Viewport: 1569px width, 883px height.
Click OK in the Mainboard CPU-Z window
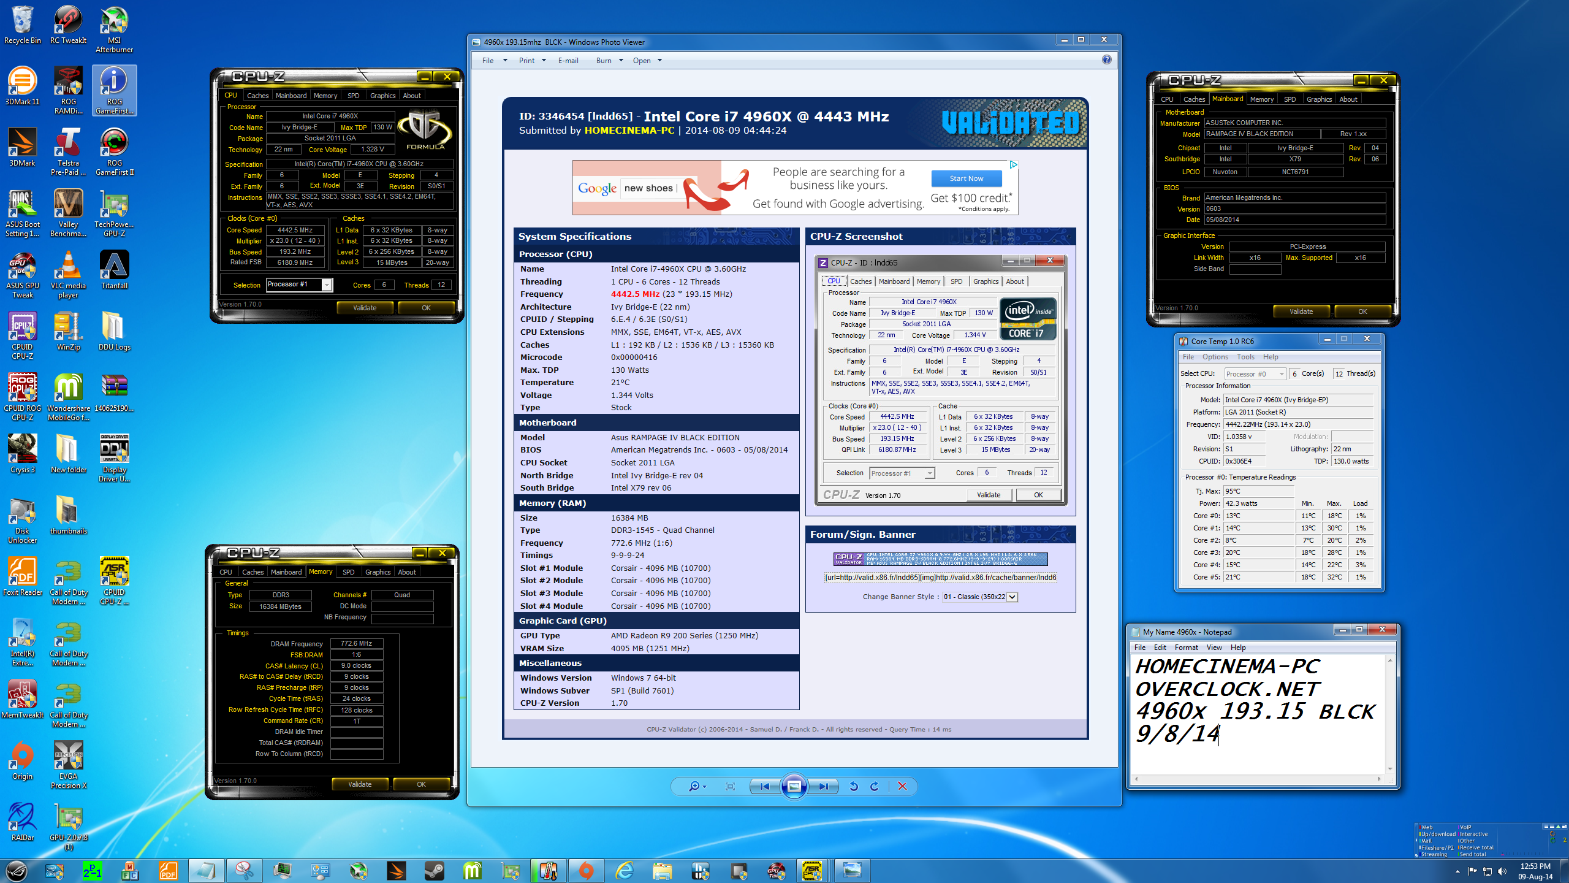pyautogui.click(x=1362, y=312)
